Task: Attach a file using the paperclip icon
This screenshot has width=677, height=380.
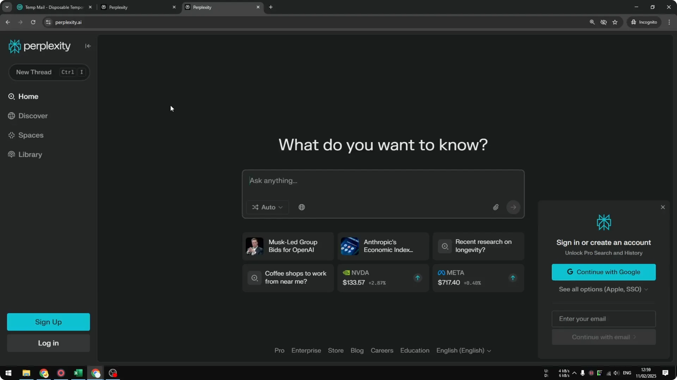Action: (496, 207)
